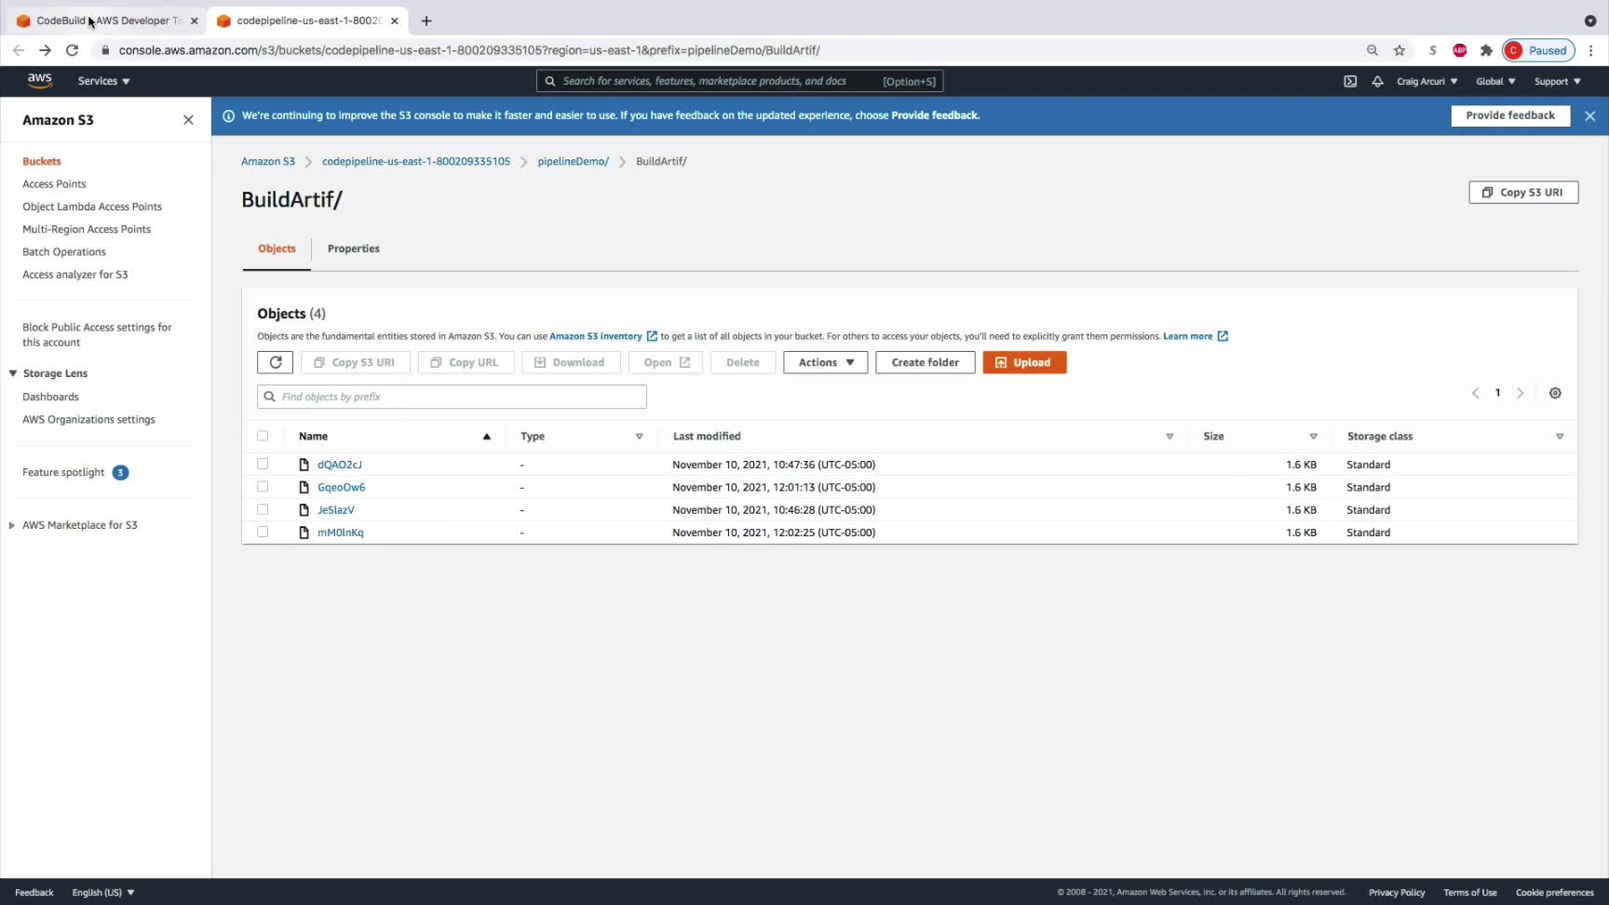This screenshot has height=905, width=1609.
Task: Click file icon beside mM0lnKq
Action: tap(304, 533)
